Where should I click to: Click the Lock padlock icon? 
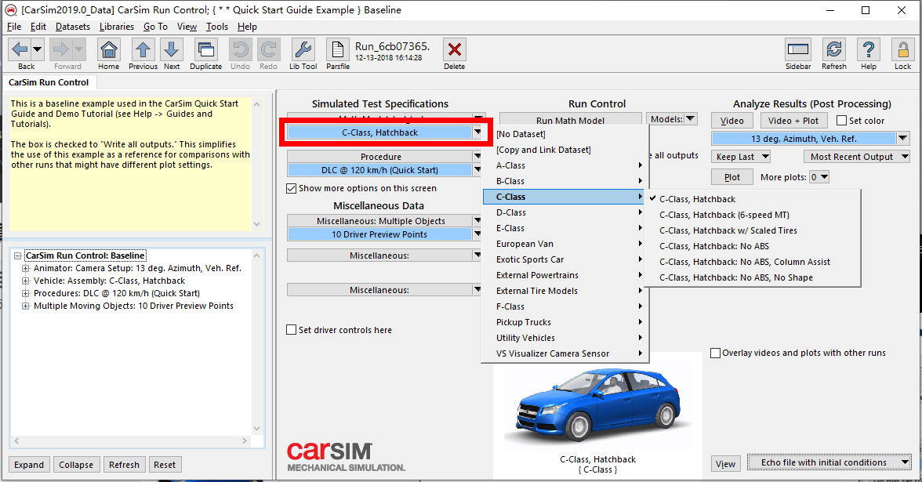902,49
